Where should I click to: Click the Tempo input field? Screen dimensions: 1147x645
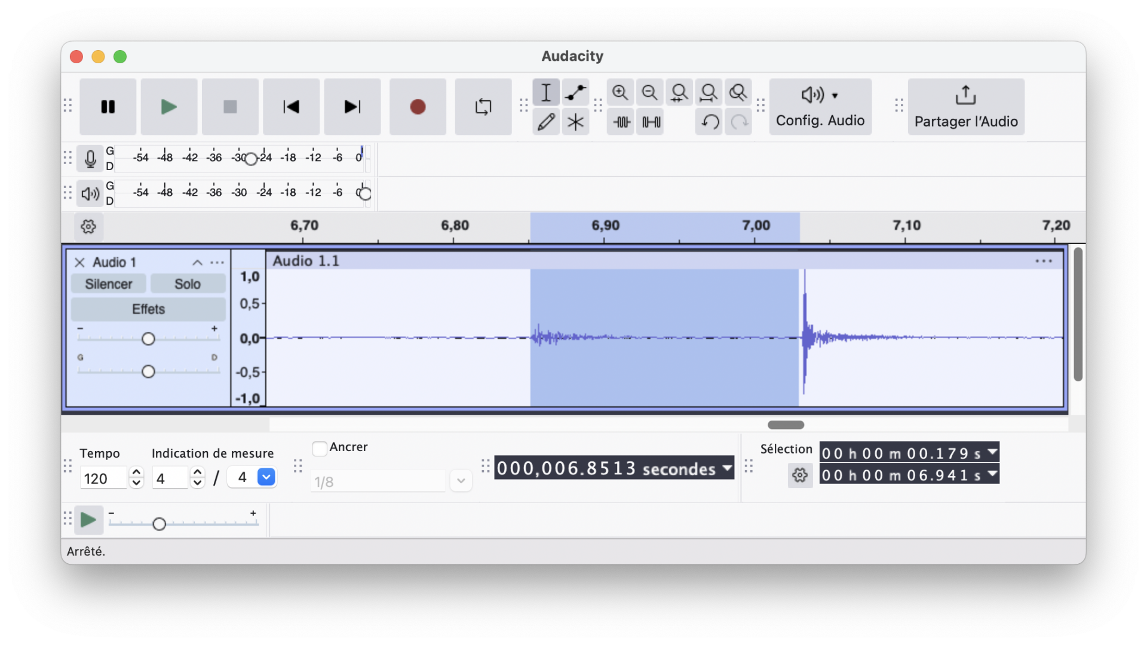(103, 479)
